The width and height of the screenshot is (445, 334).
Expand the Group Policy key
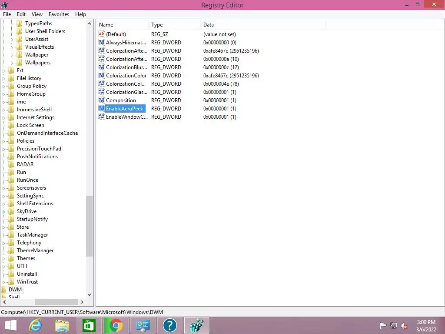3,86
